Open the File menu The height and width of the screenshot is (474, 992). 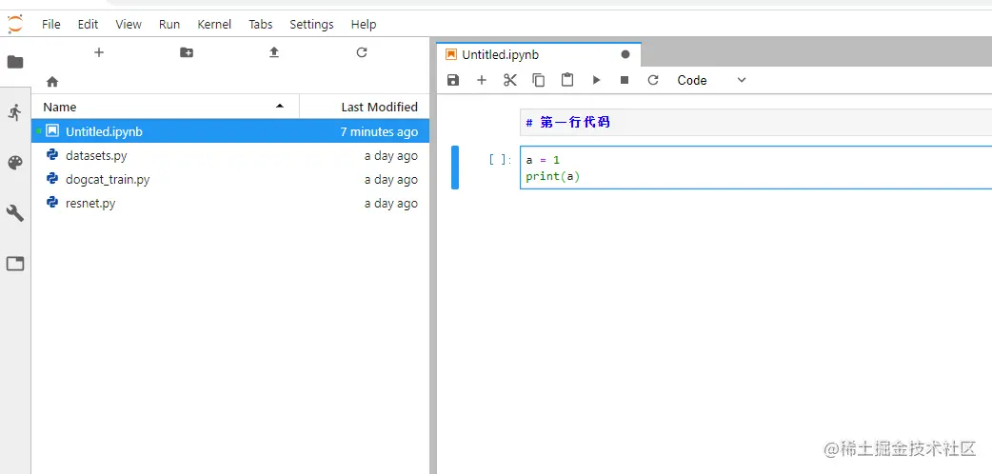51,24
